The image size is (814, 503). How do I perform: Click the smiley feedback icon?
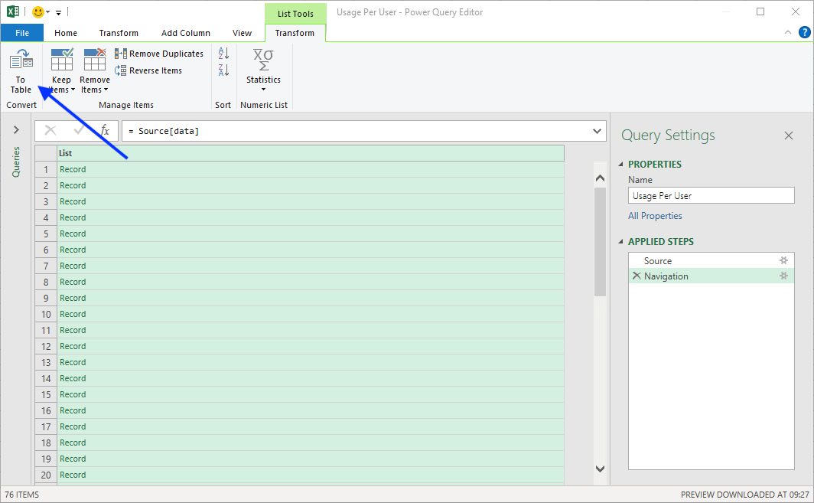pos(38,11)
